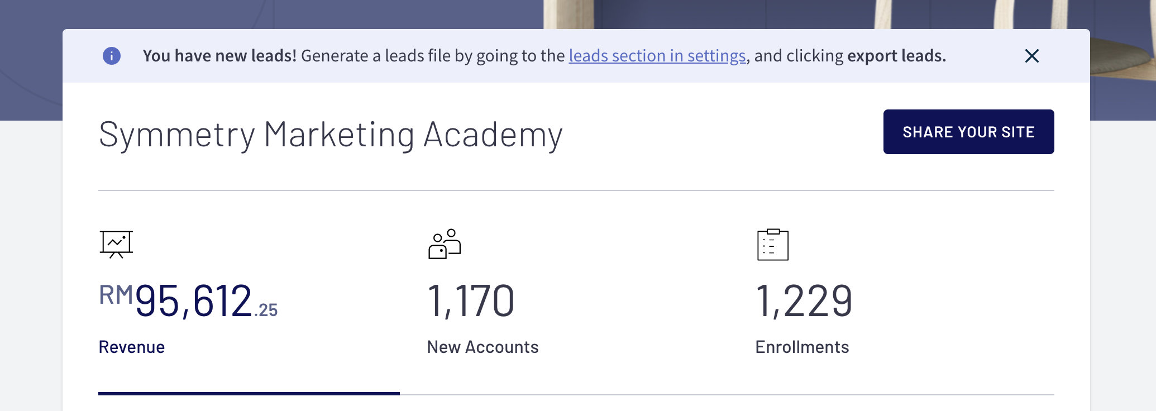Open the leads section in settings link

657,56
